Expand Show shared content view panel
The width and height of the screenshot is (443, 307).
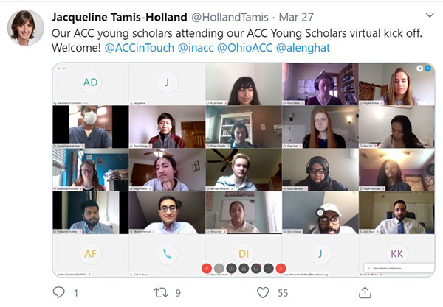coord(399,269)
